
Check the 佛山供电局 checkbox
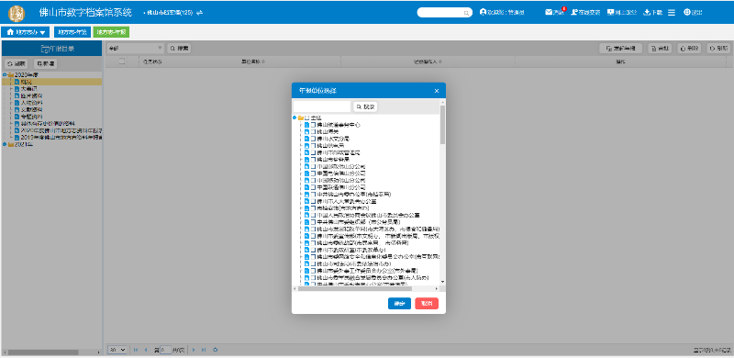pyautogui.click(x=314, y=146)
